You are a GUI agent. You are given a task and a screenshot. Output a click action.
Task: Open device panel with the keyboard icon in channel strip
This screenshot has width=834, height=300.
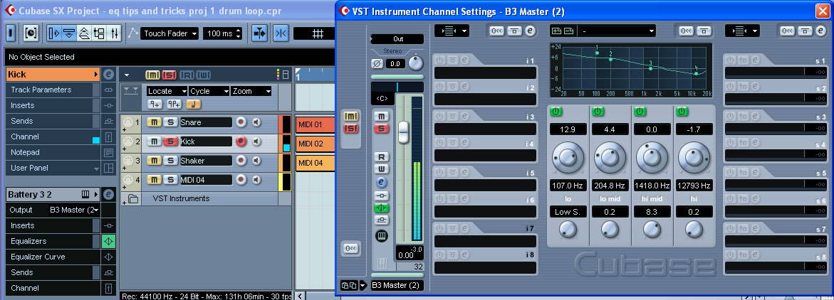tap(381, 236)
